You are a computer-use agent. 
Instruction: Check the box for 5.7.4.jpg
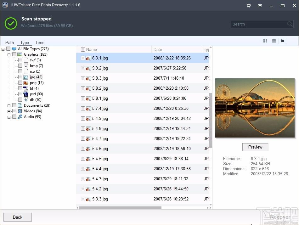[83, 108]
